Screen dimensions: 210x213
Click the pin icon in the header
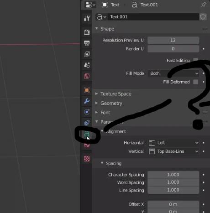203,5
